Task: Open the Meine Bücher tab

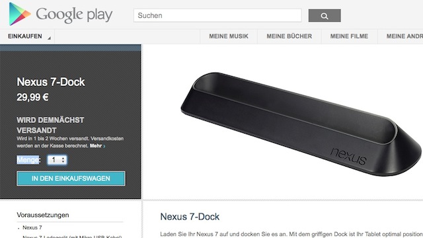Action: 289,36
